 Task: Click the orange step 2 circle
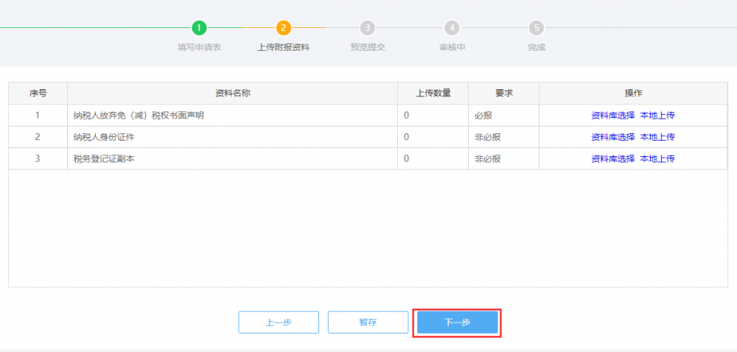tap(284, 28)
